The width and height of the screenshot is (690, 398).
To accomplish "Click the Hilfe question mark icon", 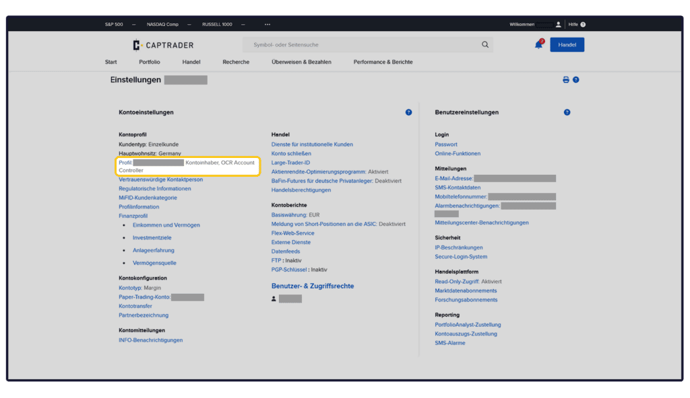I will point(583,25).
